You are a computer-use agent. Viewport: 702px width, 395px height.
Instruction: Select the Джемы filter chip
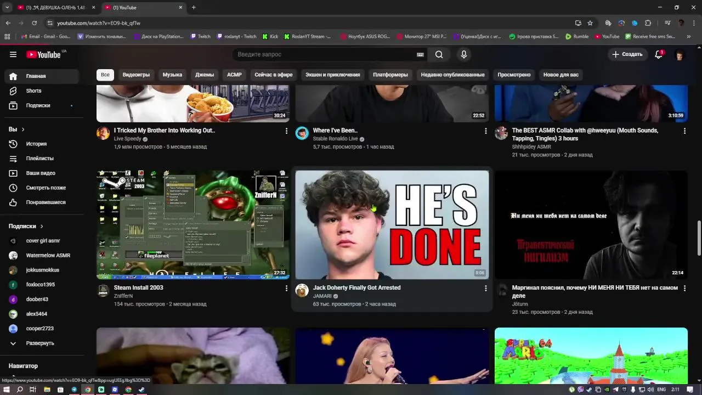click(205, 75)
